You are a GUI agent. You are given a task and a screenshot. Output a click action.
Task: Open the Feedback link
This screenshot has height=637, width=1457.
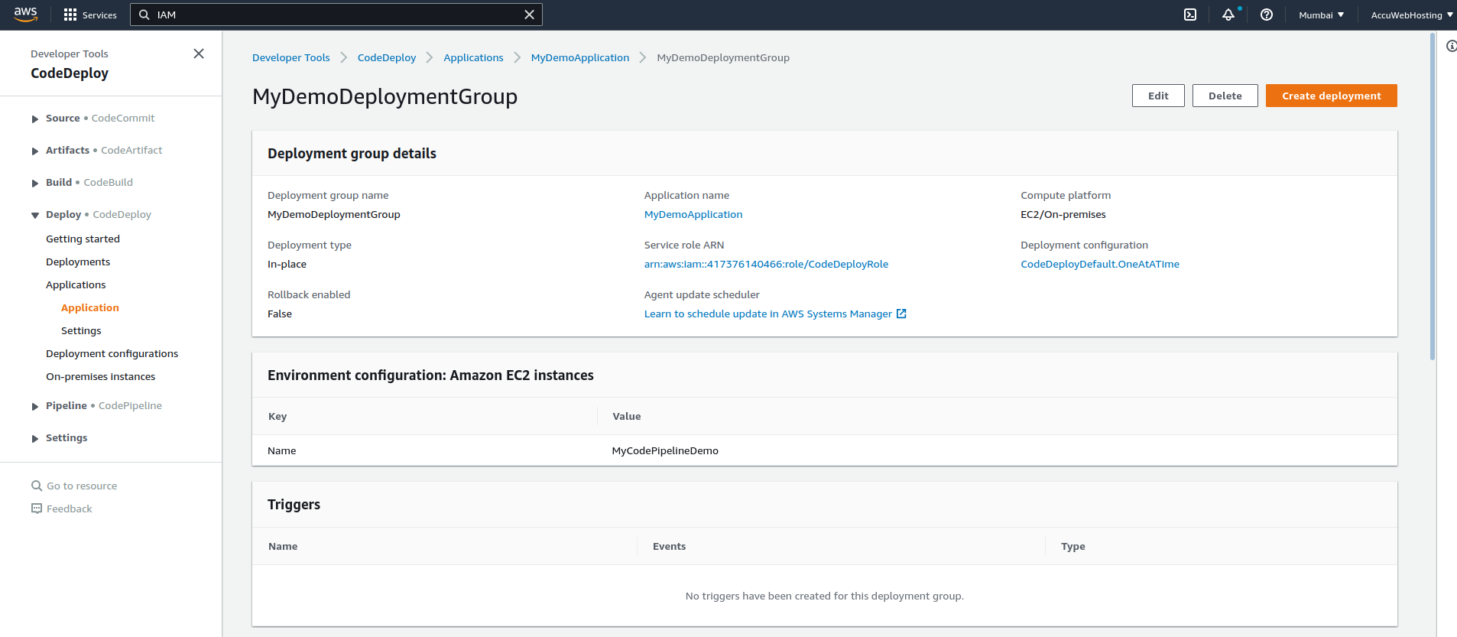coord(61,509)
